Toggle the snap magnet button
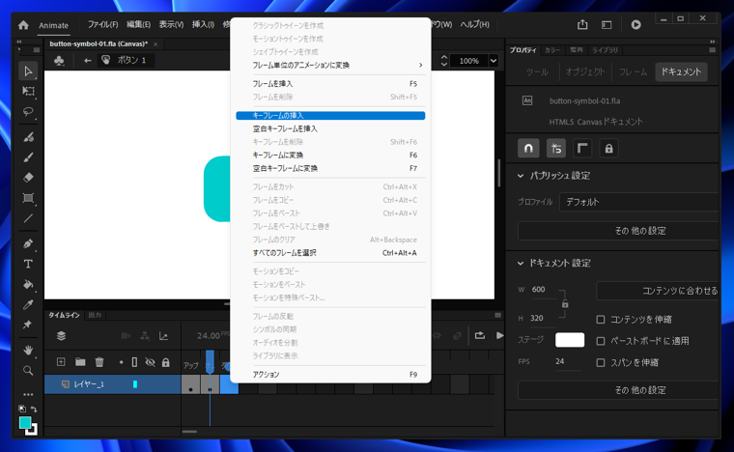The height and width of the screenshot is (452, 734). point(528,149)
